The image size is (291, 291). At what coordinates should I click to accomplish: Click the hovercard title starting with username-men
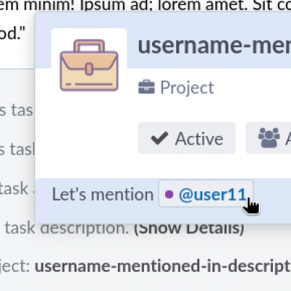coord(215,46)
